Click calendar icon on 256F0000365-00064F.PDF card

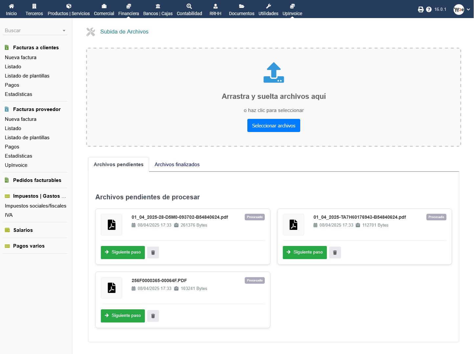(133, 289)
